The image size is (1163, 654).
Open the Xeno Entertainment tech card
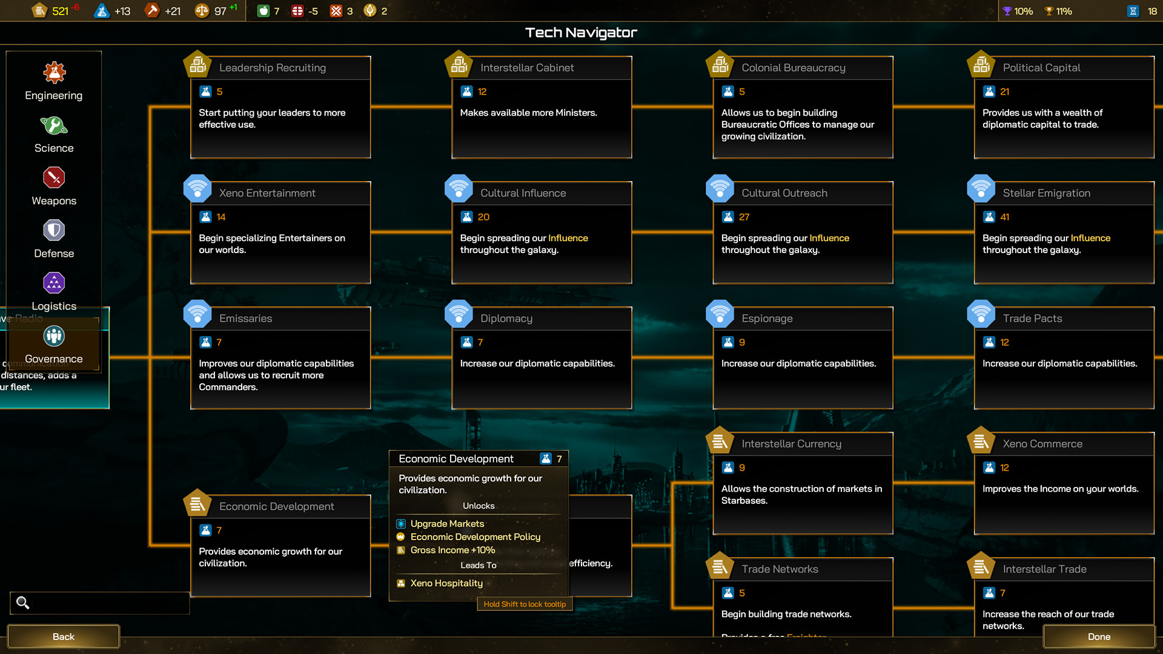tap(280, 233)
